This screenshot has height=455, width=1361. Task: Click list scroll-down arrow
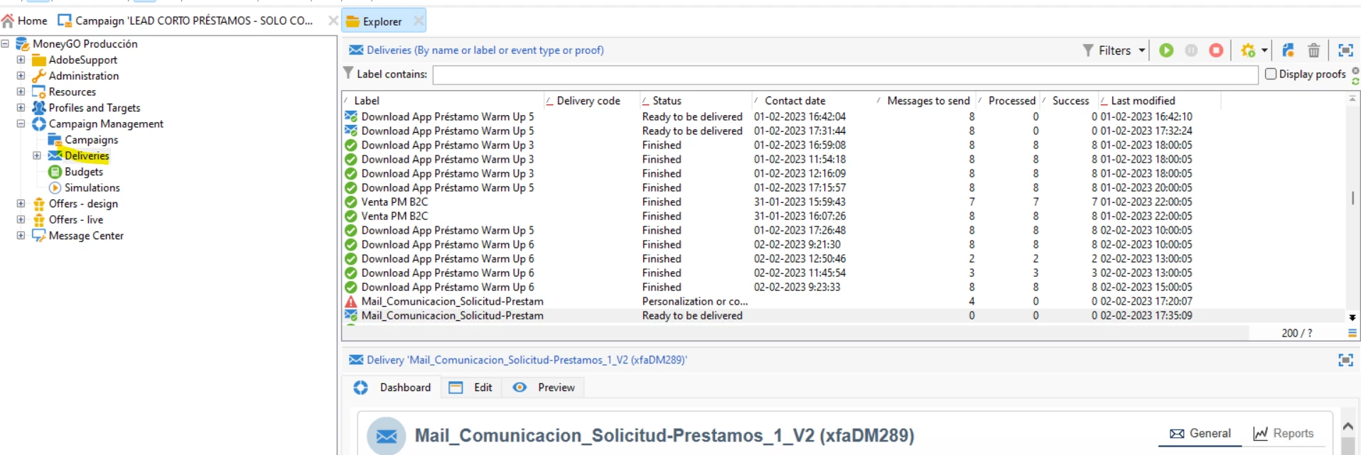point(1352,317)
